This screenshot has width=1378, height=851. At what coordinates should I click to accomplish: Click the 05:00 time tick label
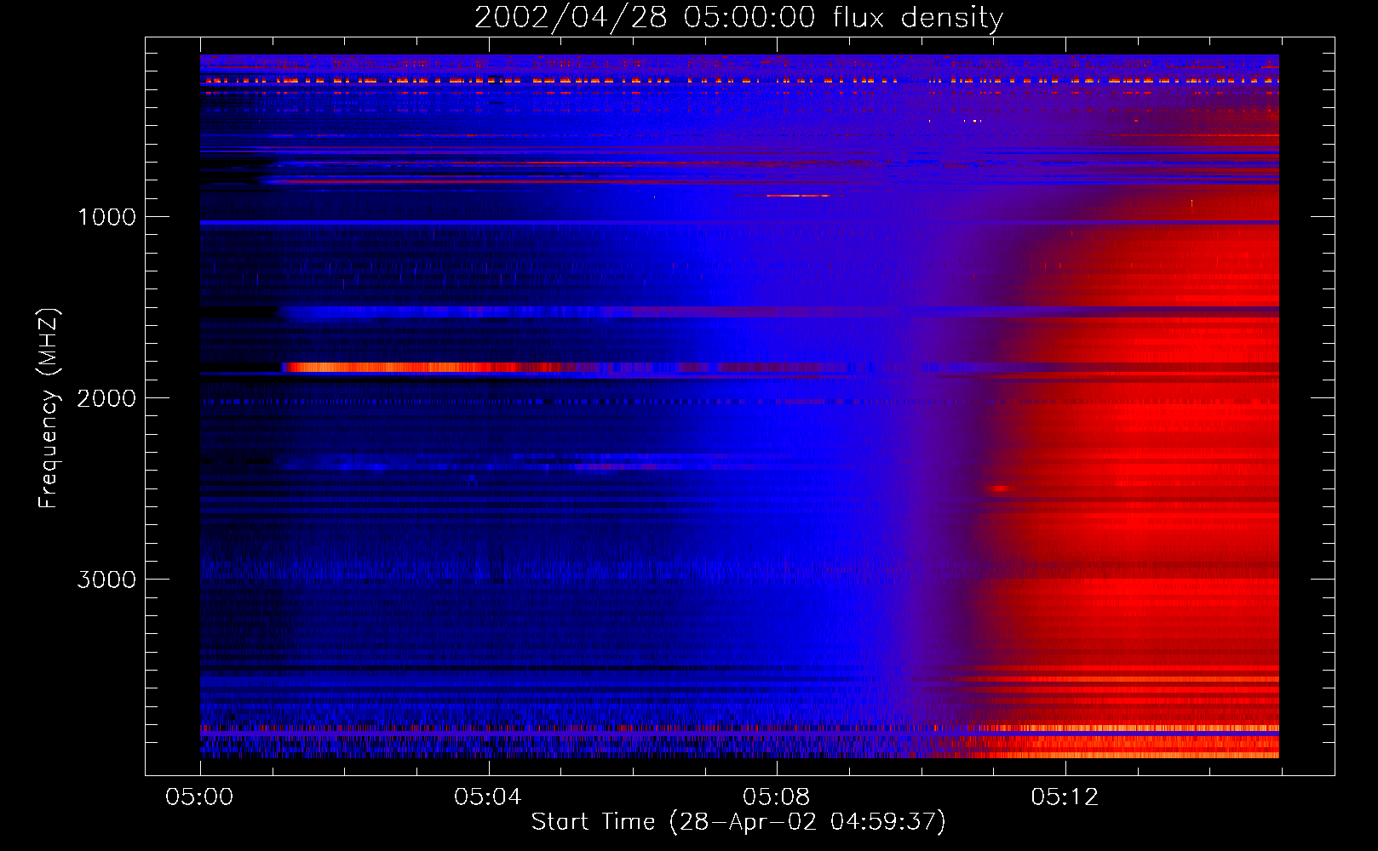pos(200,797)
